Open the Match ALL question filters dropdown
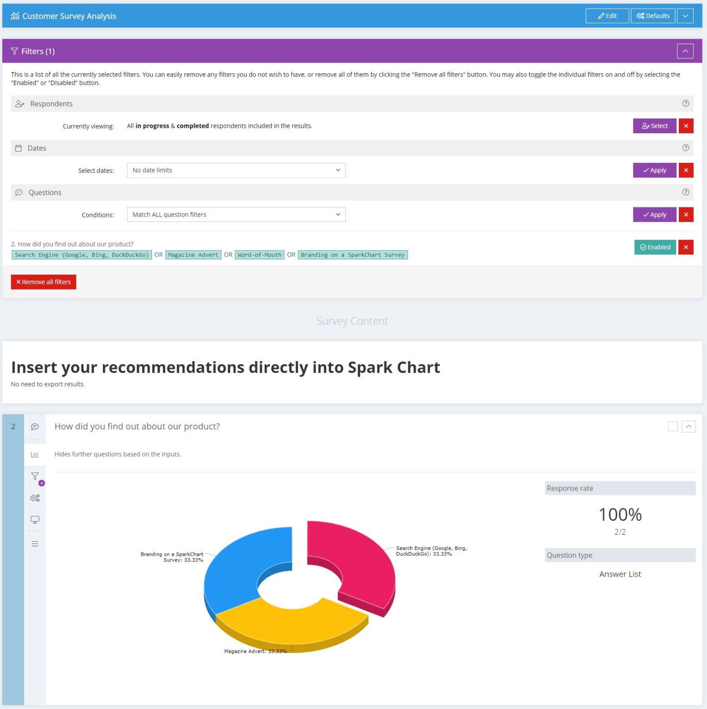The width and height of the screenshot is (707, 709). [x=236, y=214]
